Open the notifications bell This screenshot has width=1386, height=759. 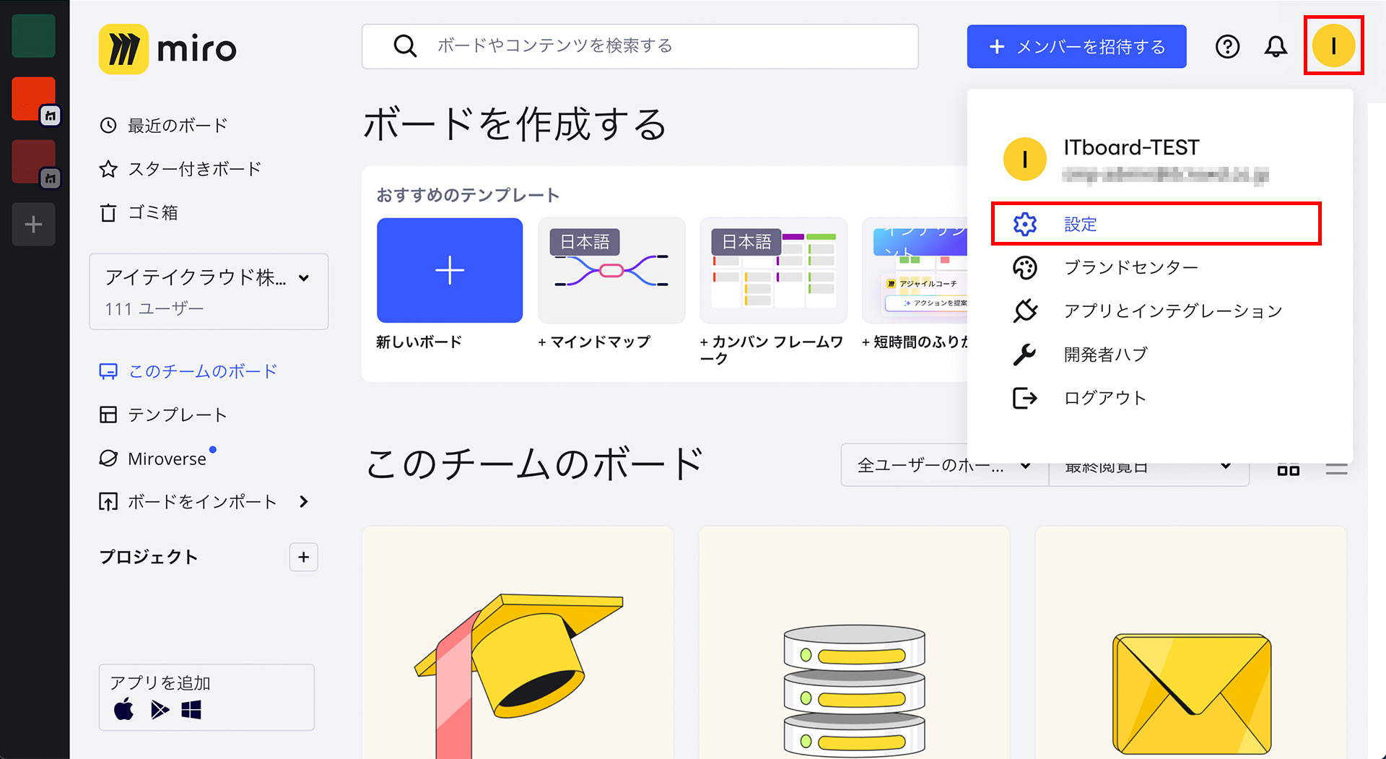1276,47
